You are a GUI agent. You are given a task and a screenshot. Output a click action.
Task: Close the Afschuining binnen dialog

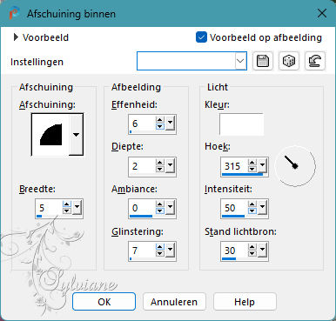(x=322, y=13)
